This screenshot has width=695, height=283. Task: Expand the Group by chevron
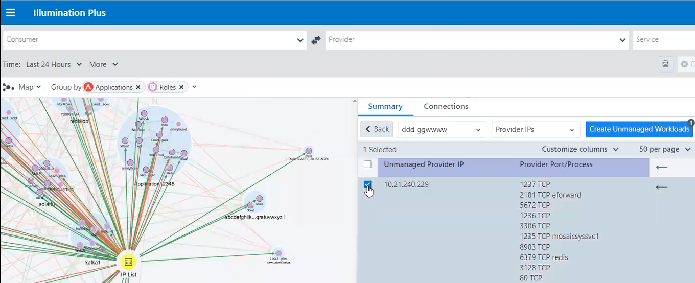[194, 87]
